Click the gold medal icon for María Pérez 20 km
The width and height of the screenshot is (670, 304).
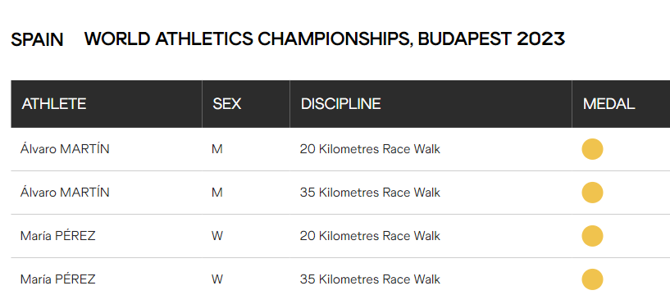[x=592, y=236]
